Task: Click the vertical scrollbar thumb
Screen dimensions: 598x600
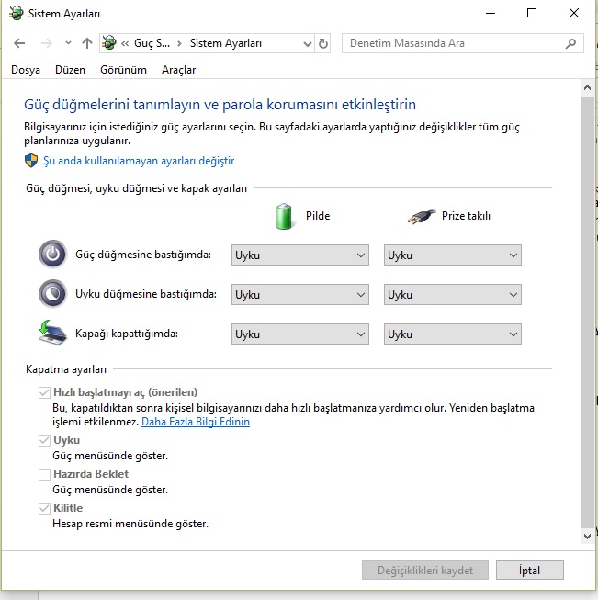Action: (x=587, y=311)
